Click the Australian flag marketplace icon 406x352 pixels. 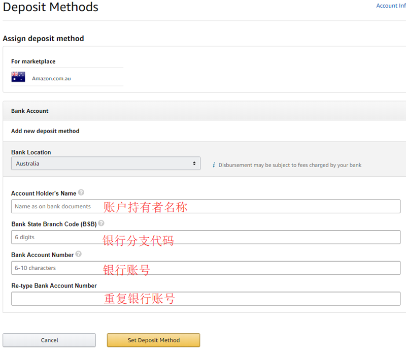[x=18, y=77]
